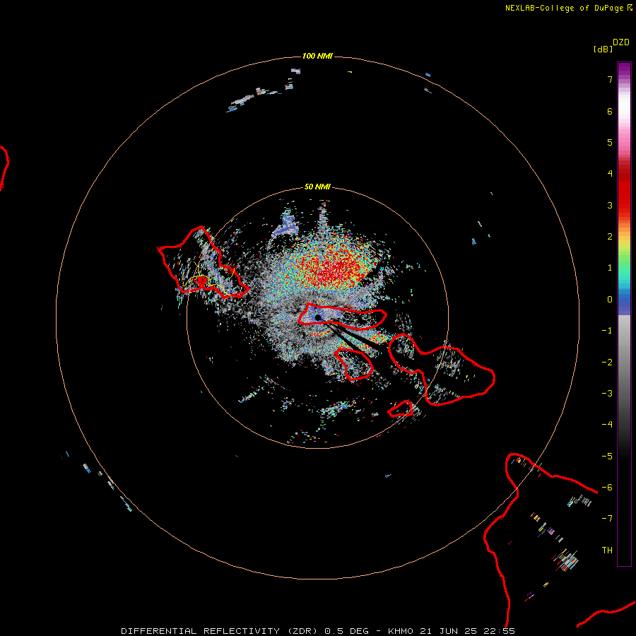
Task: Select the 4 dB scale value
Action: pyautogui.click(x=610, y=174)
